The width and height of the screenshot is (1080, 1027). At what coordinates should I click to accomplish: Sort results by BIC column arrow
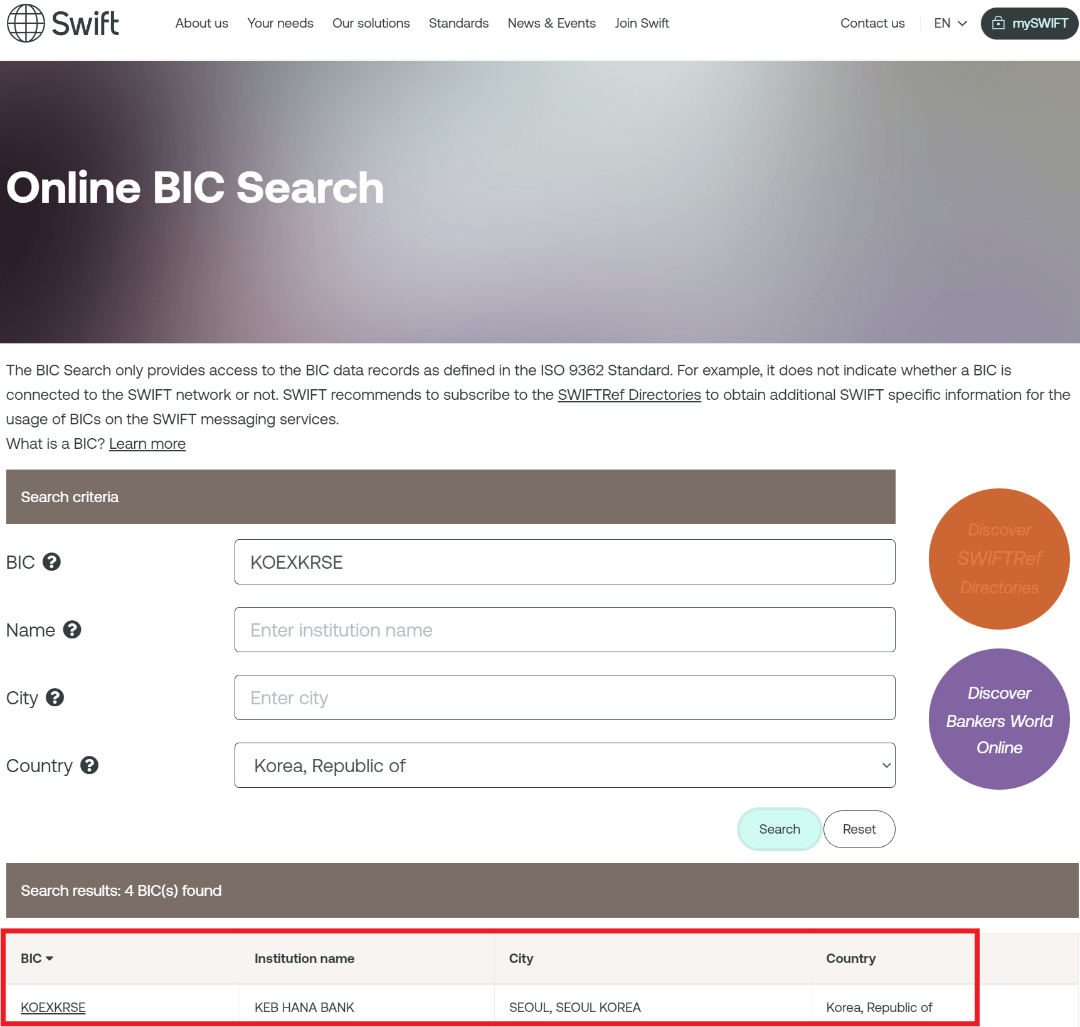tap(50, 959)
